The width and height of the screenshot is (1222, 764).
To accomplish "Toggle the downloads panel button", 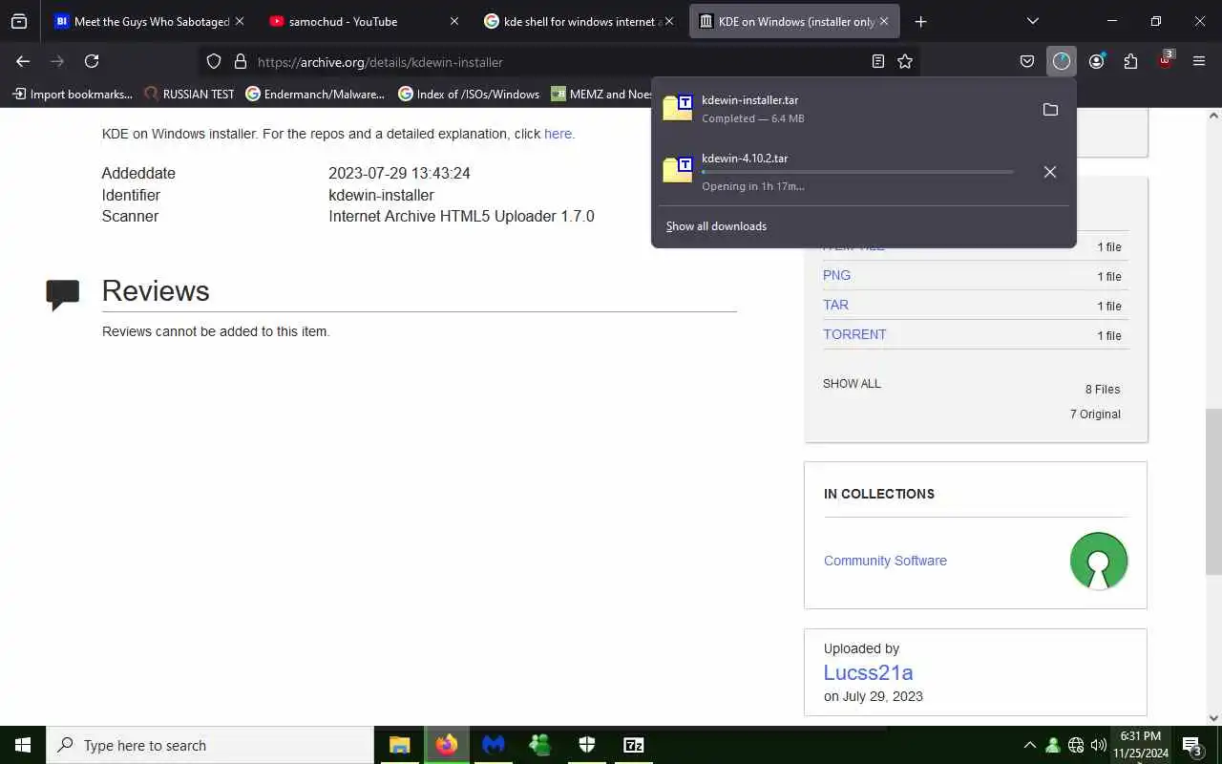I will 1062,61.
